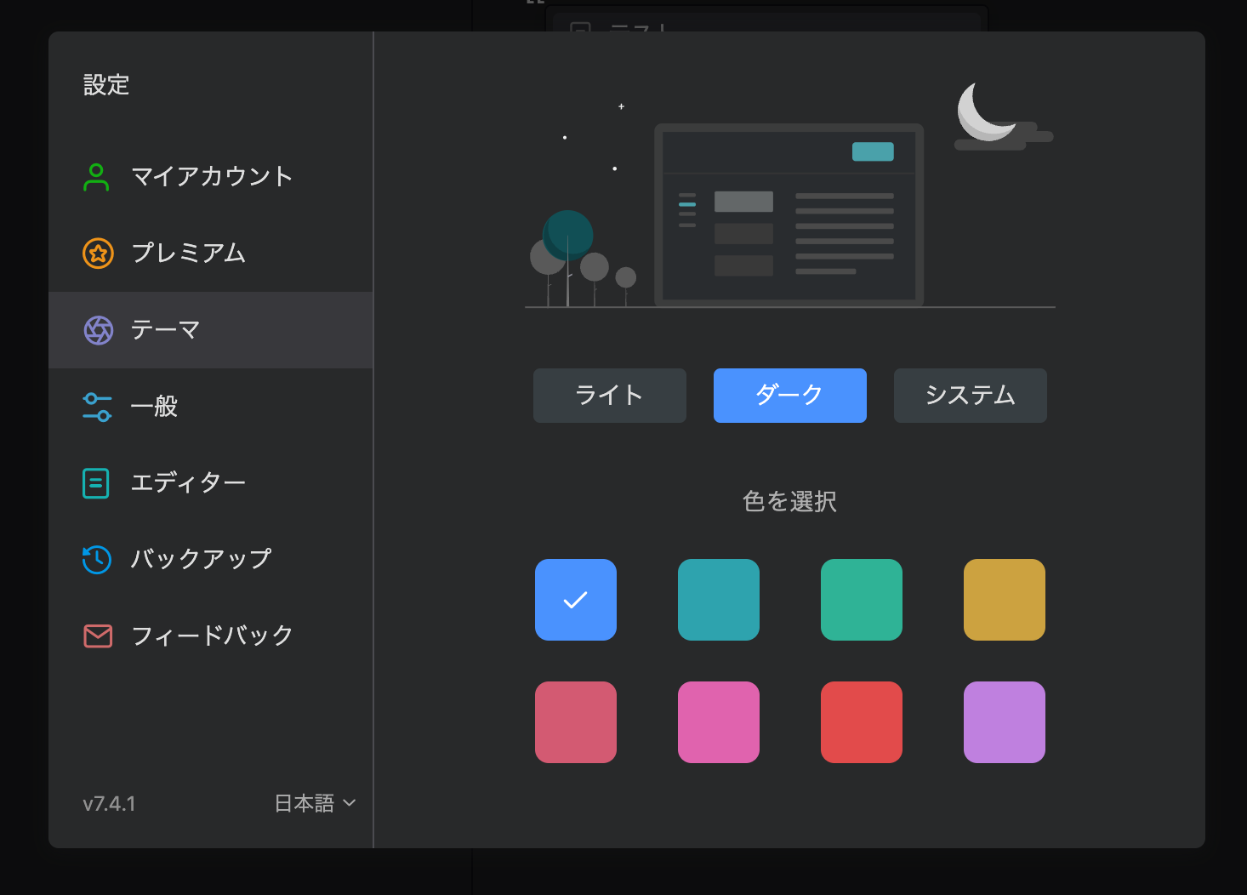1247x895 pixels.
Task: Pick the purple accent color
Action: [x=1004, y=722]
